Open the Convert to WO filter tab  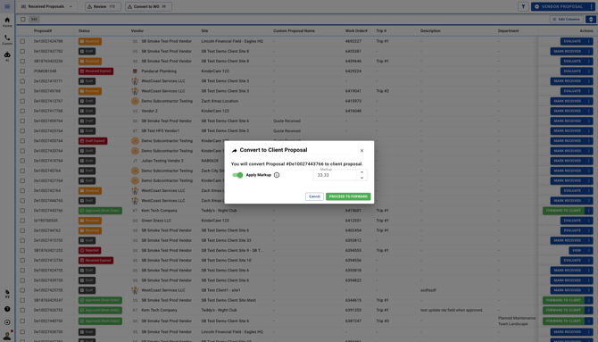(148, 6)
